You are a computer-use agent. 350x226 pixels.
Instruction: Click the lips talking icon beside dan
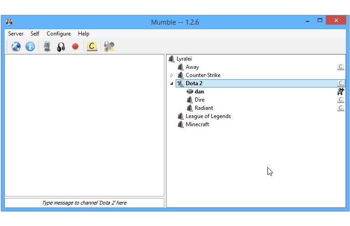tap(190, 92)
